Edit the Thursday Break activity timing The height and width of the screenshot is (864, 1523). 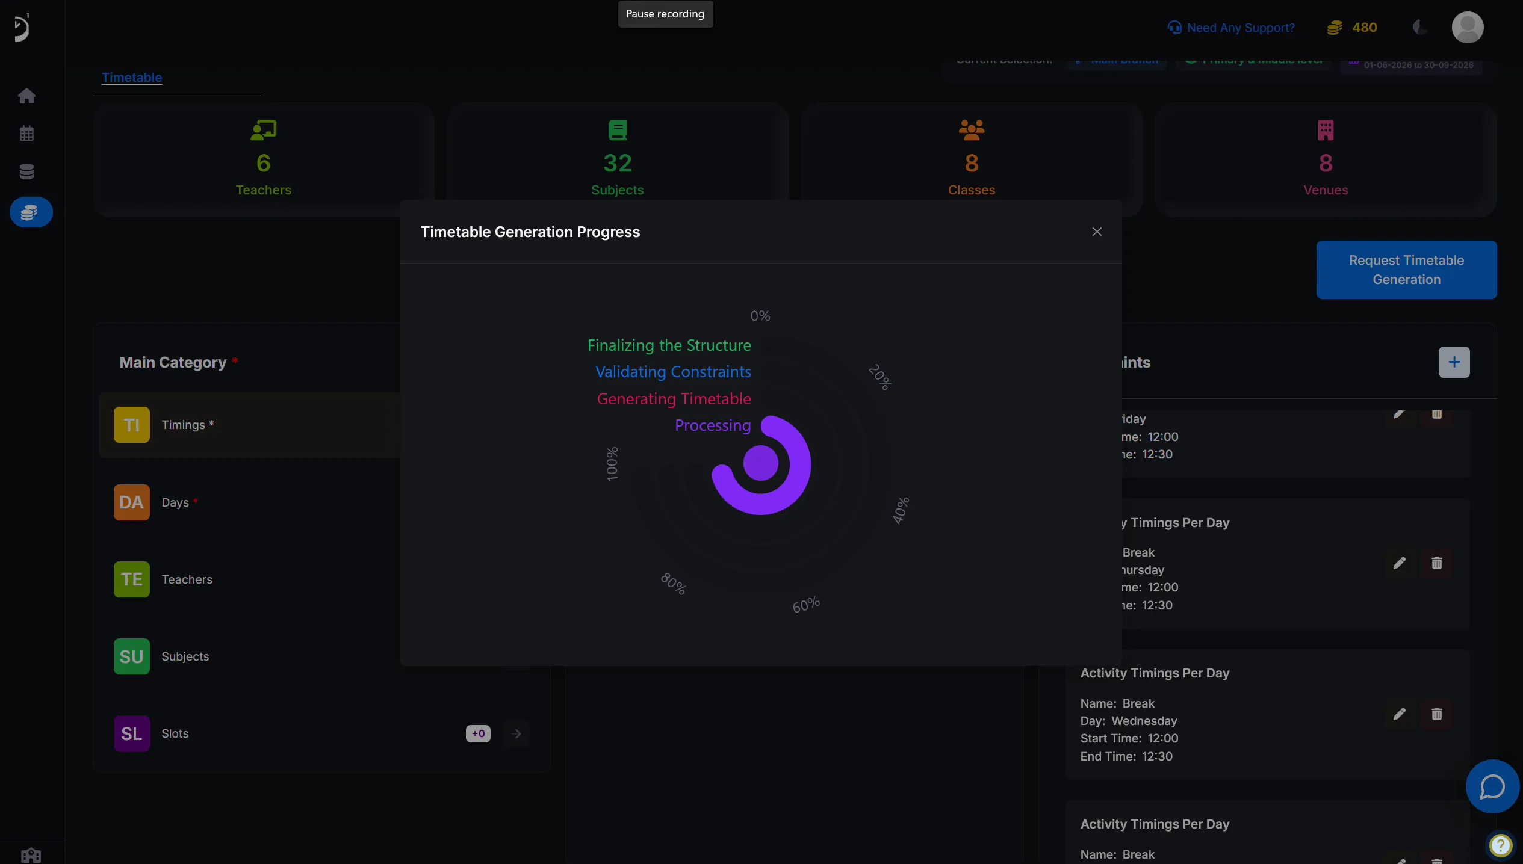coord(1400,563)
